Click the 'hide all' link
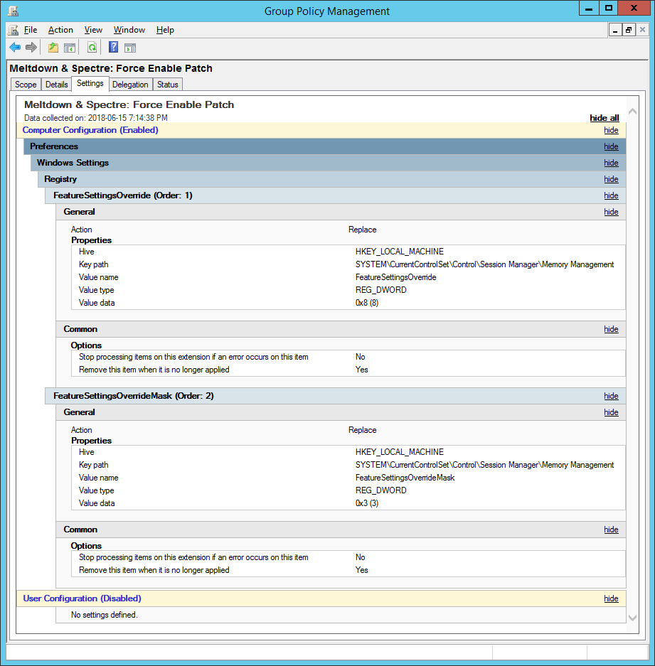 pos(604,118)
